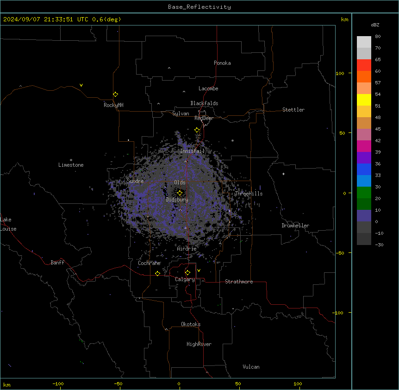Click the dBZ legend heading
Viewport: 399px width, 390px height.
pos(375,25)
